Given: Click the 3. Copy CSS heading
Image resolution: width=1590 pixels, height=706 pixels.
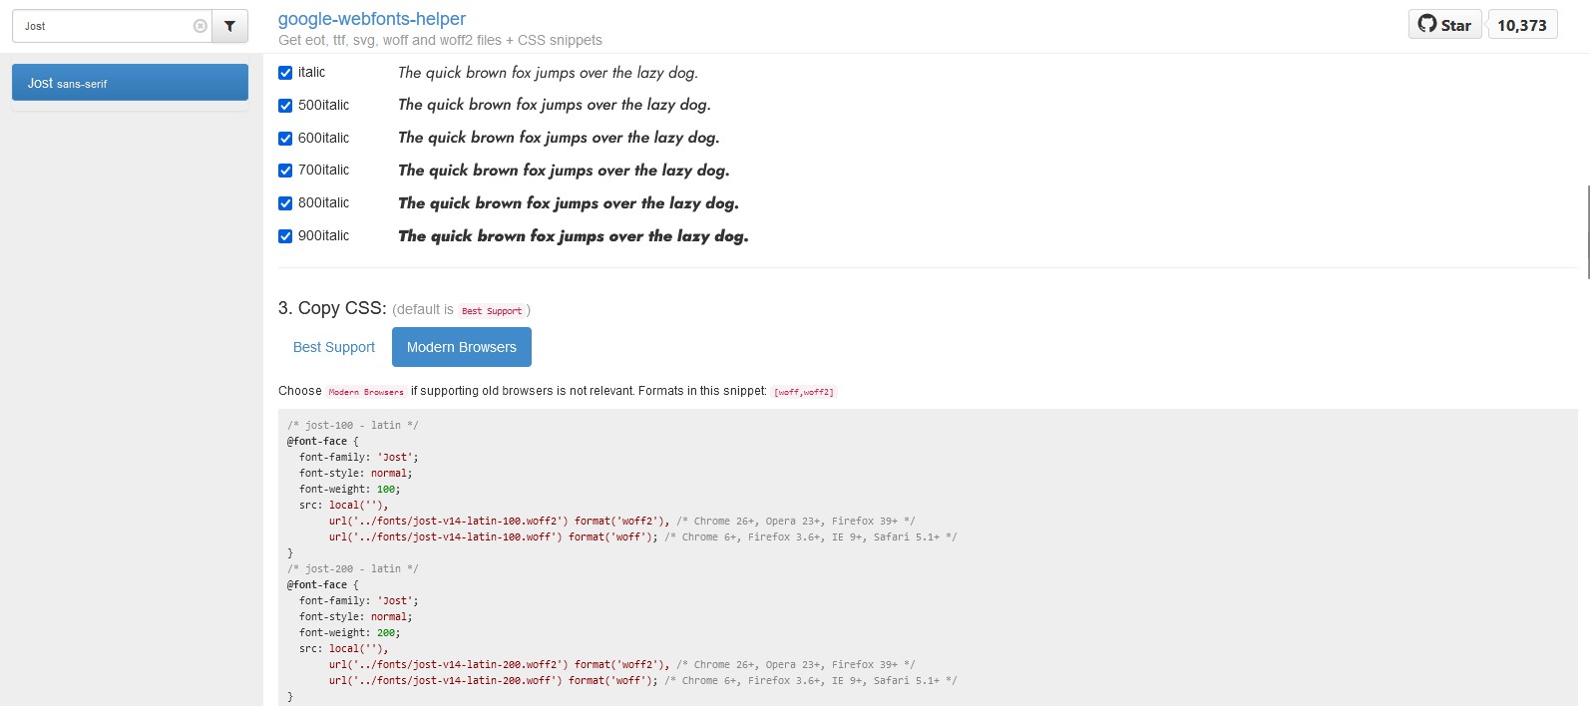Looking at the screenshot, I should (x=332, y=308).
